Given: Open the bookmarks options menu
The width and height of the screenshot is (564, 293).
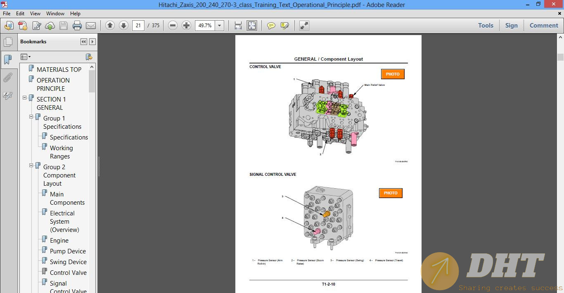Looking at the screenshot, I should coord(26,57).
